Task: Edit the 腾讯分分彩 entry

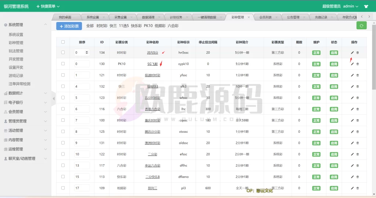Action: (x=352, y=132)
